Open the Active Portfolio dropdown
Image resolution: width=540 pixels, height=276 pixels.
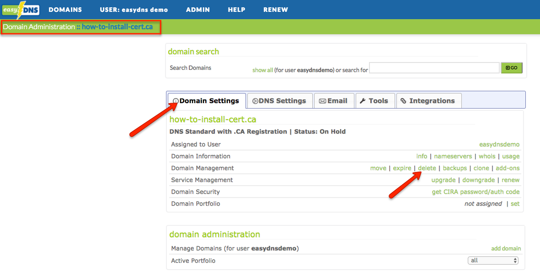pyautogui.click(x=493, y=260)
